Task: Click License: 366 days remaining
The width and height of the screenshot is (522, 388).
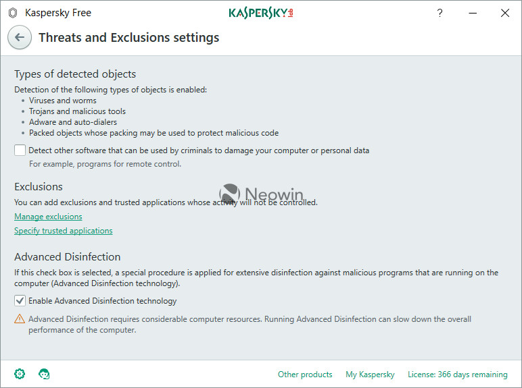Action: point(458,375)
